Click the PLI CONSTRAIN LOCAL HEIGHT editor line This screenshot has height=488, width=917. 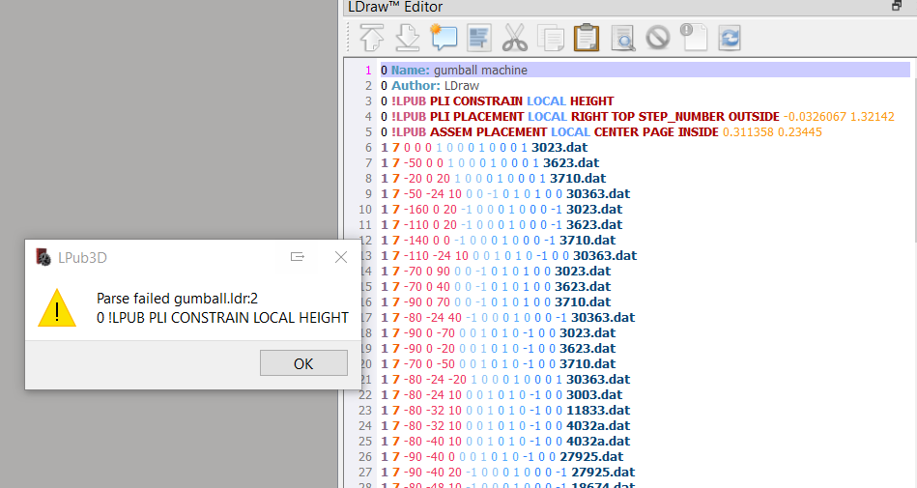click(x=502, y=101)
